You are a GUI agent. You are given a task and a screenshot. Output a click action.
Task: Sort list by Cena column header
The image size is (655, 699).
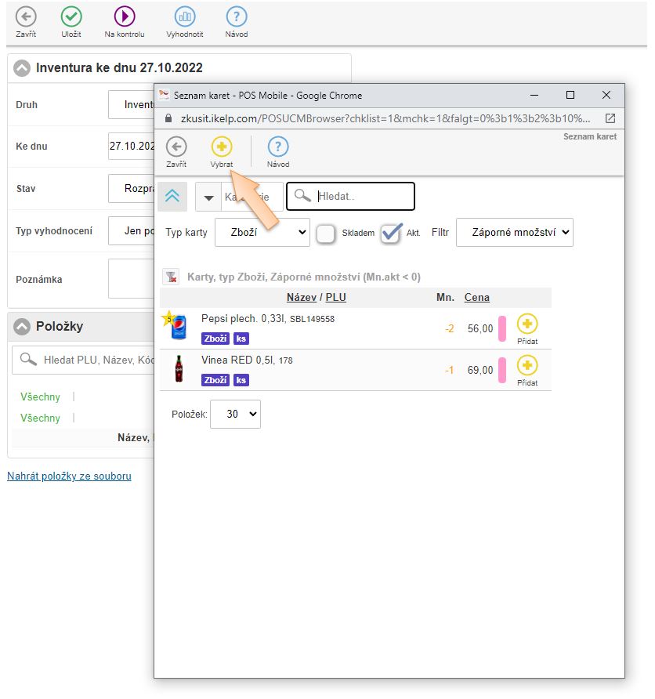tap(476, 298)
